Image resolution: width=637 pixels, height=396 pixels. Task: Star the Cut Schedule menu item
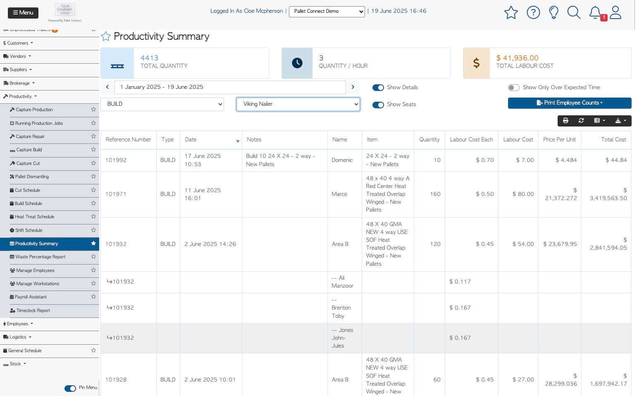pos(93,190)
